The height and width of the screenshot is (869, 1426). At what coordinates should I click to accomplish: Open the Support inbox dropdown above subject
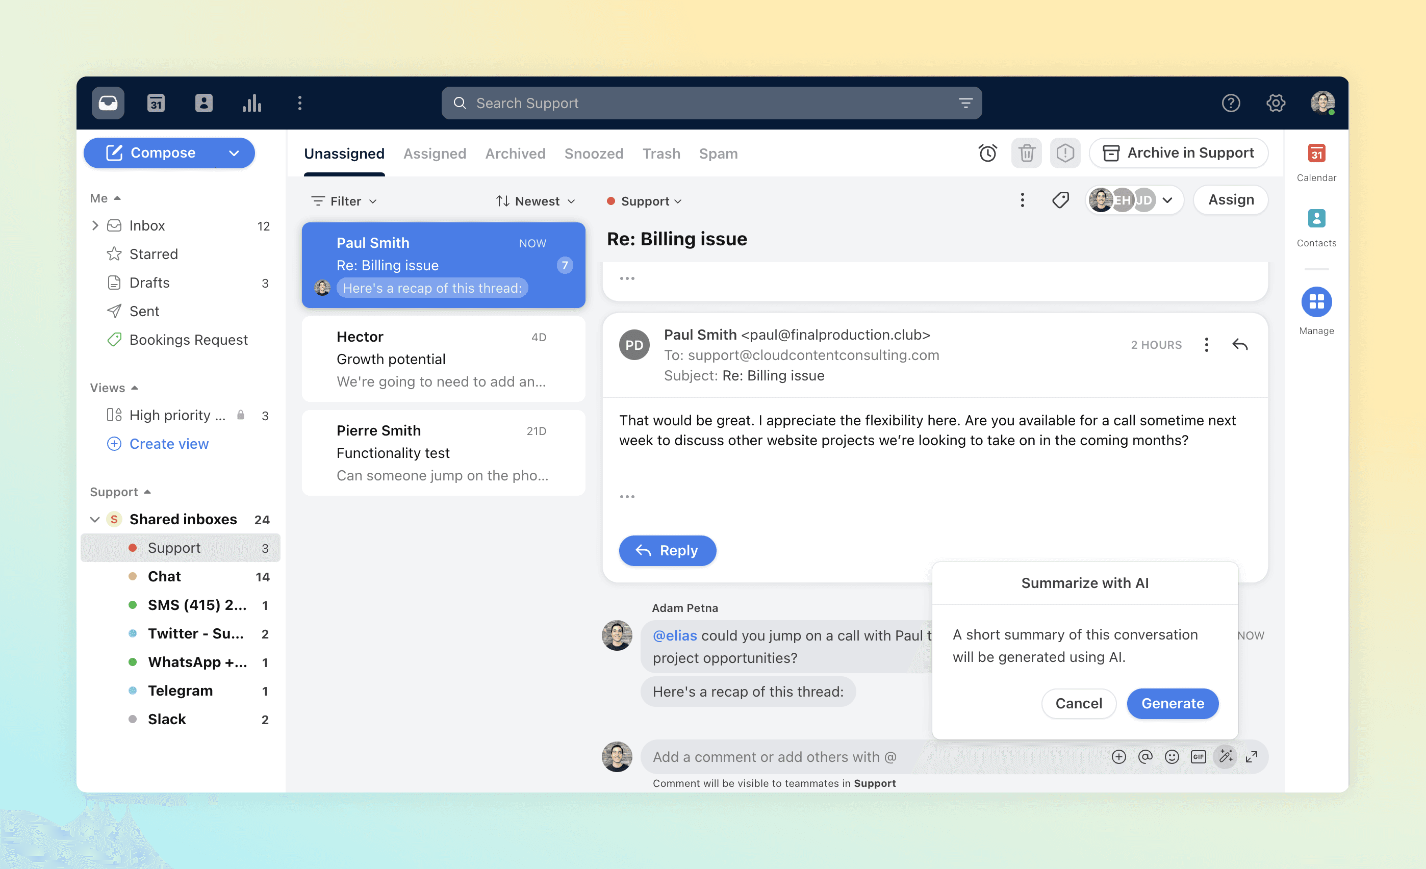pos(644,201)
